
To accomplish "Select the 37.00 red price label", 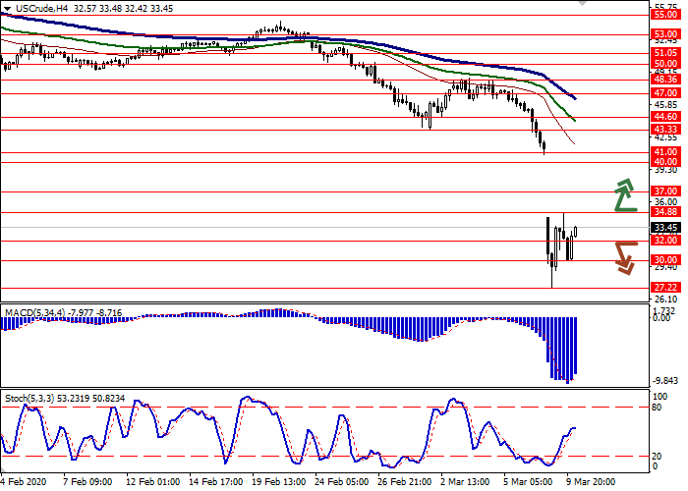I will (664, 191).
